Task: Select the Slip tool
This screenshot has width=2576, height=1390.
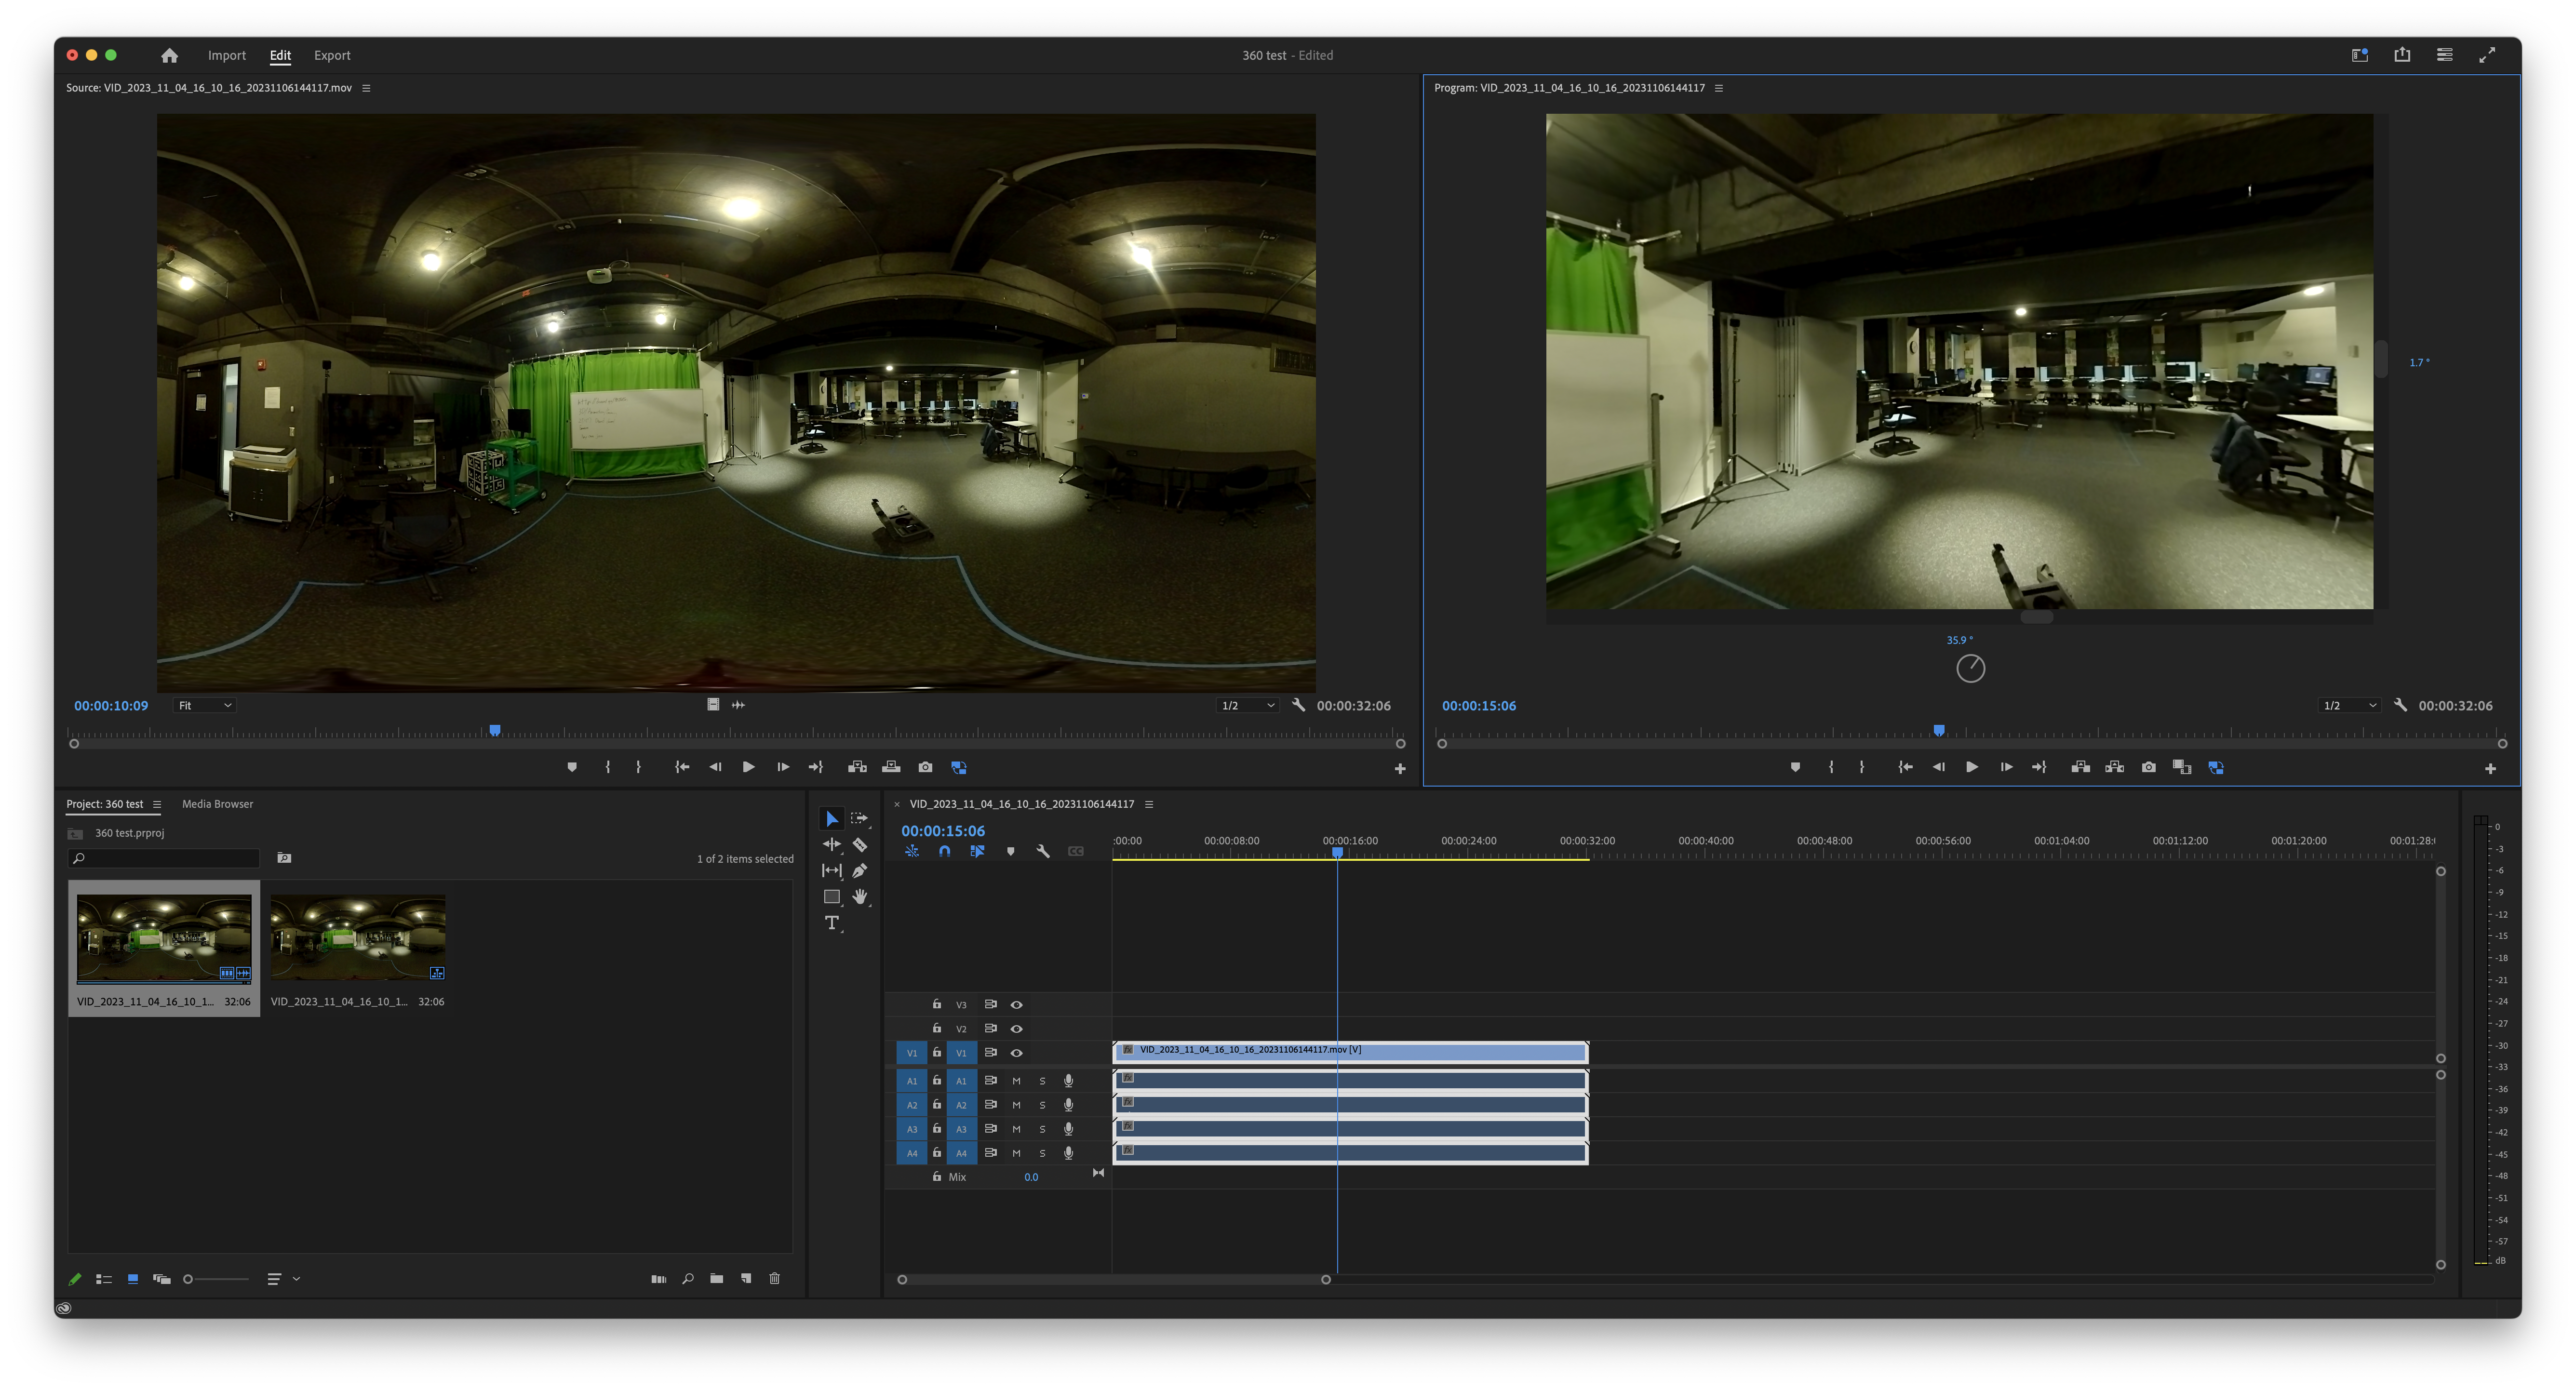Action: [x=831, y=871]
